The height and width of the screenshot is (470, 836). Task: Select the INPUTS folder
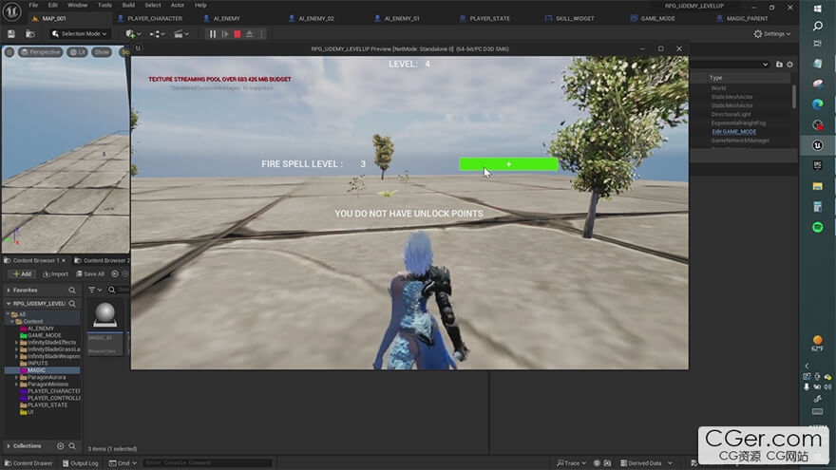(37, 364)
